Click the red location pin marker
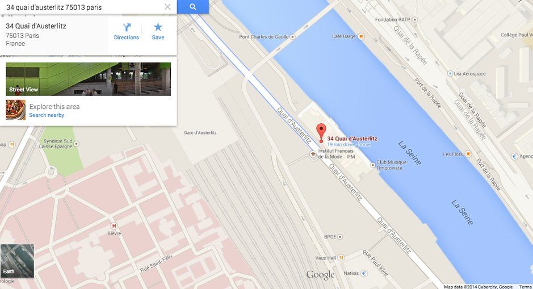This screenshot has width=533, height=289. coord(321,133)
